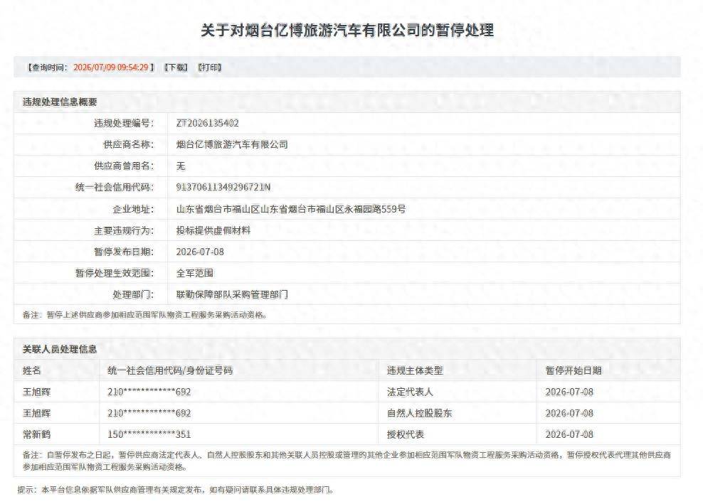Viewport: 703px width, 504px height.
Task: Select the 供应商曾用名 value 无
Action: pyautogui.click(x=181, y=166)
